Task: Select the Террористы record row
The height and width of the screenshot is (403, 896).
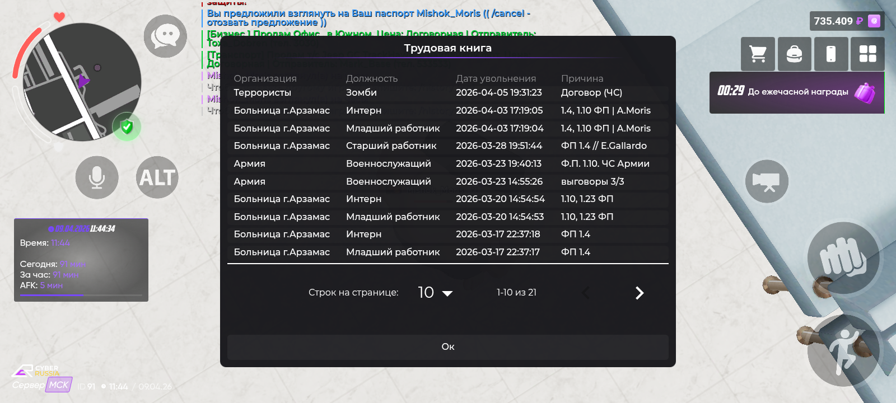Action: click(447, 93)
